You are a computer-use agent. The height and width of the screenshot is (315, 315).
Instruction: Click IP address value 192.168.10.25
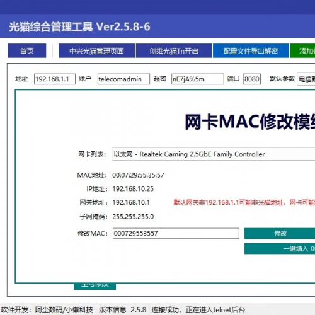pyautogui.click(x=133, y=189)
